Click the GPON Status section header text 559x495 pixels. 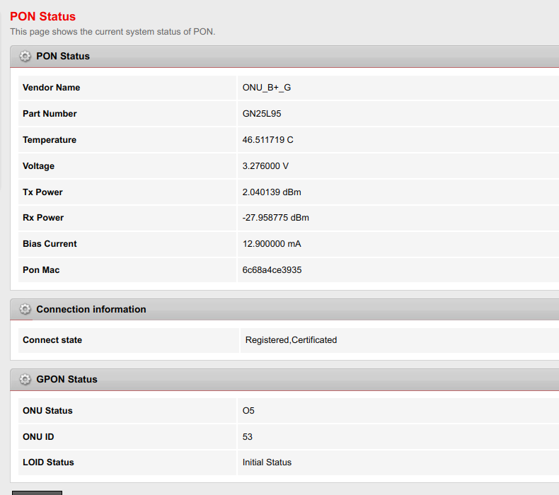(x=67, y=379)
